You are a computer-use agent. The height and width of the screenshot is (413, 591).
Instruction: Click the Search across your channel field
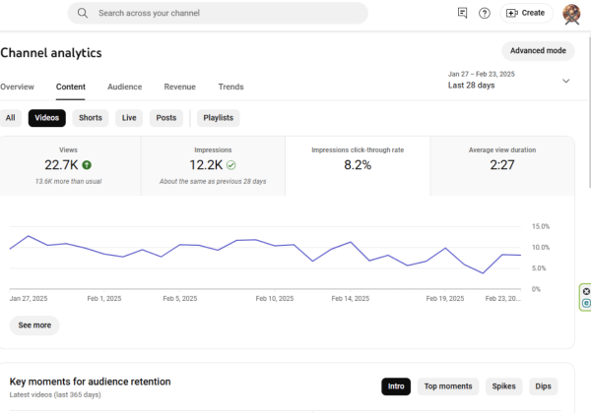pos(227,13)
